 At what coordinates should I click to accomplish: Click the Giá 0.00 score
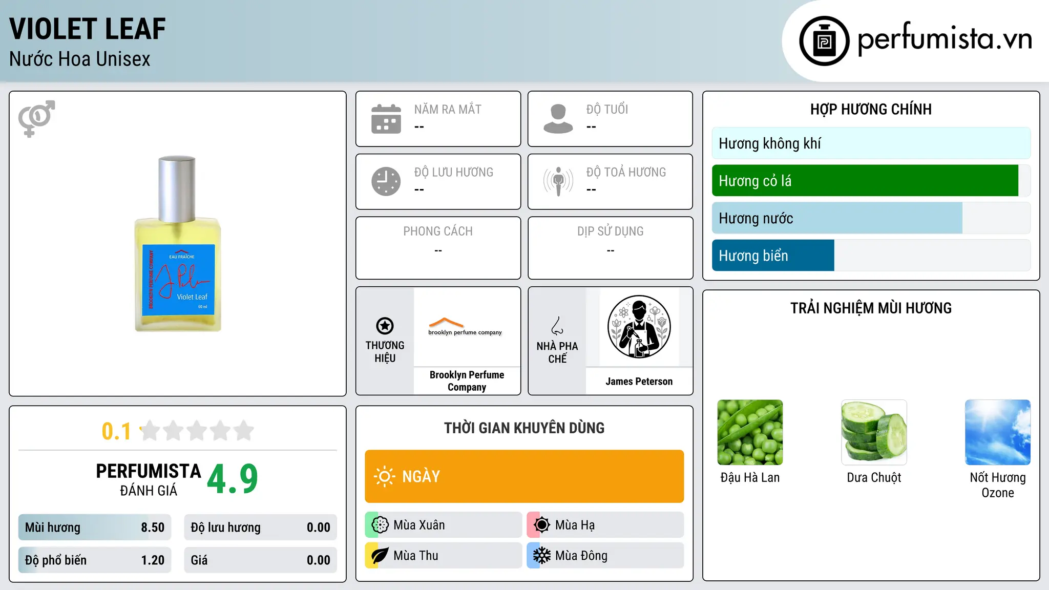click(260, 560)
